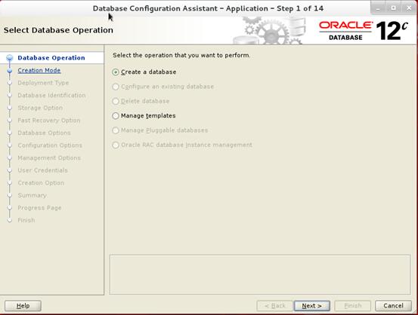Click the greyed-out Finish button

(352, 306)
